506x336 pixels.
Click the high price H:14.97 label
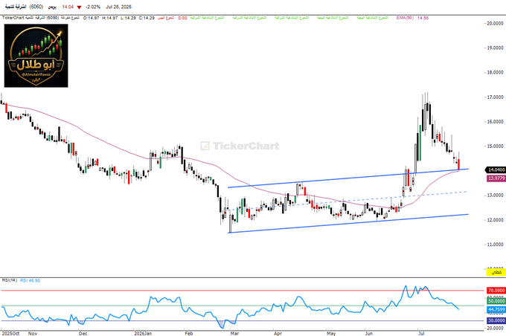pyautogui.click(x=109, y=18)
